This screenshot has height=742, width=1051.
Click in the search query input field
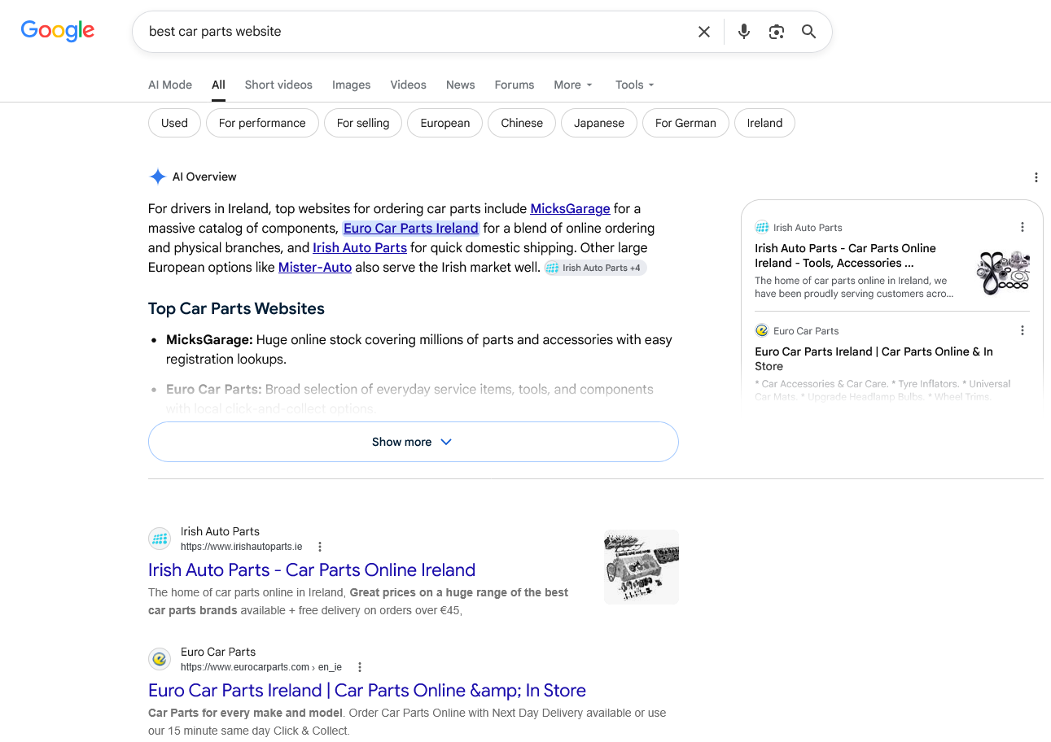point(415,32)
